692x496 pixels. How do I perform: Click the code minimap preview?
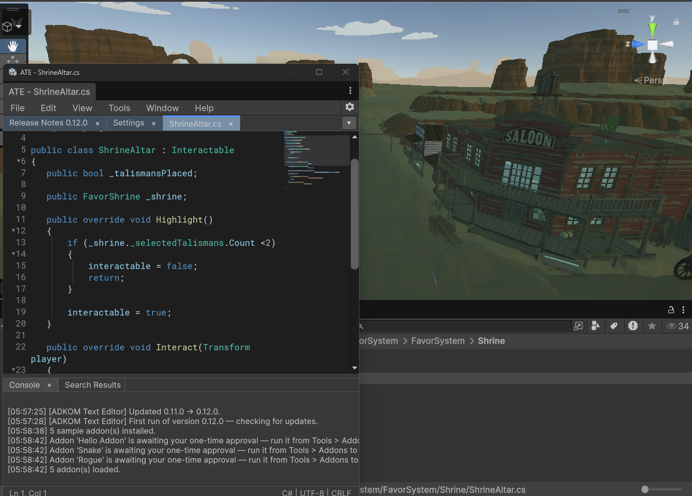tap(316, 160)
